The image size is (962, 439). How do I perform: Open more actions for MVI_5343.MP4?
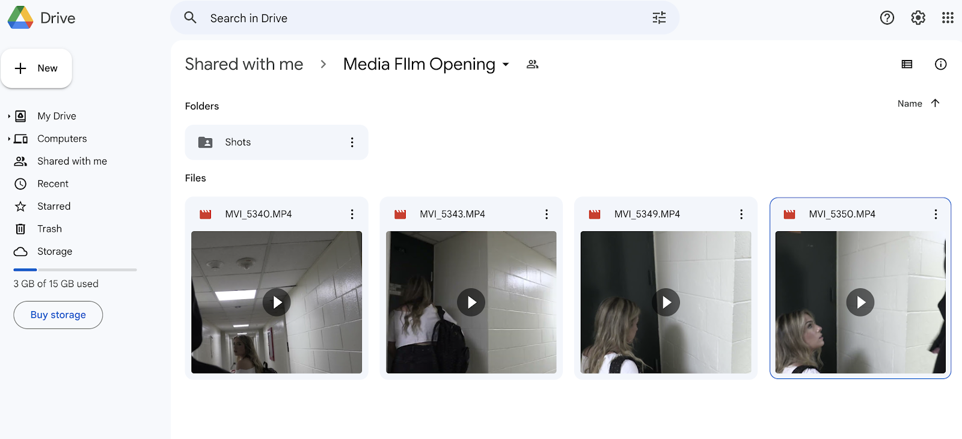[x=546, y=214]
